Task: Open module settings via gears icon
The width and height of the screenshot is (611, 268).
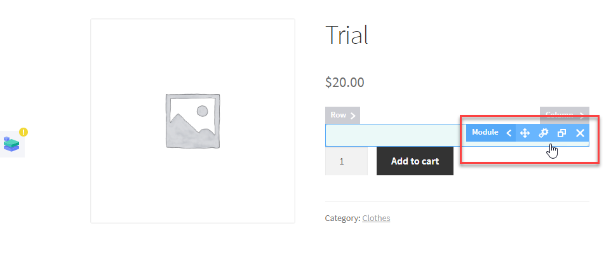Action: pos(543,133)
